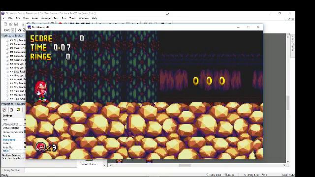Select the Fade In property row
The width and height of the screenshot is (315, 177).
pos(14,143)
